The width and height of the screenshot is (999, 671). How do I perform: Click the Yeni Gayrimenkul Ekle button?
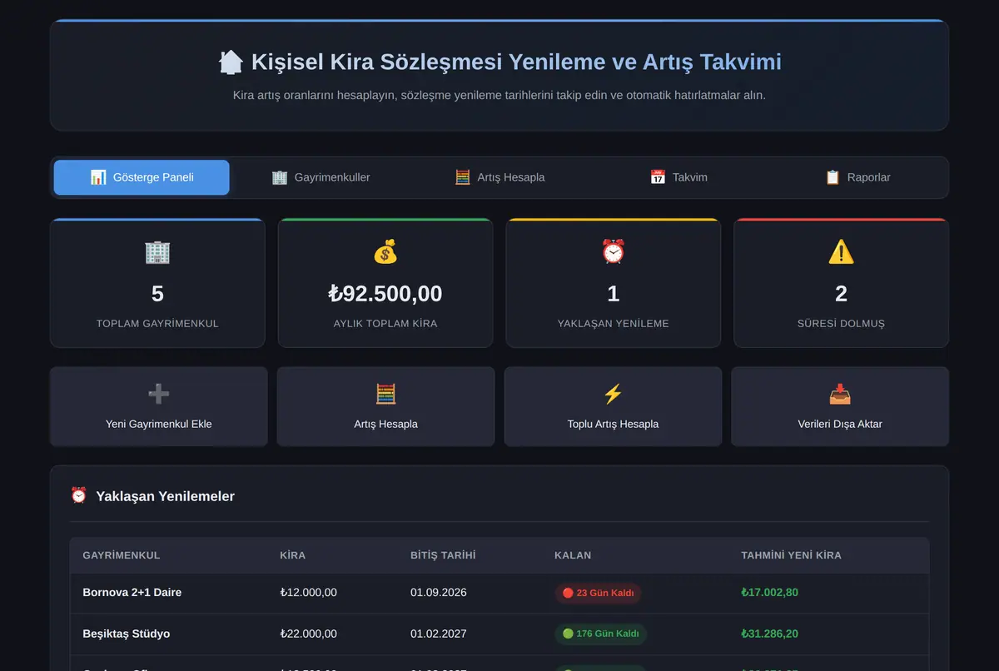159,406
